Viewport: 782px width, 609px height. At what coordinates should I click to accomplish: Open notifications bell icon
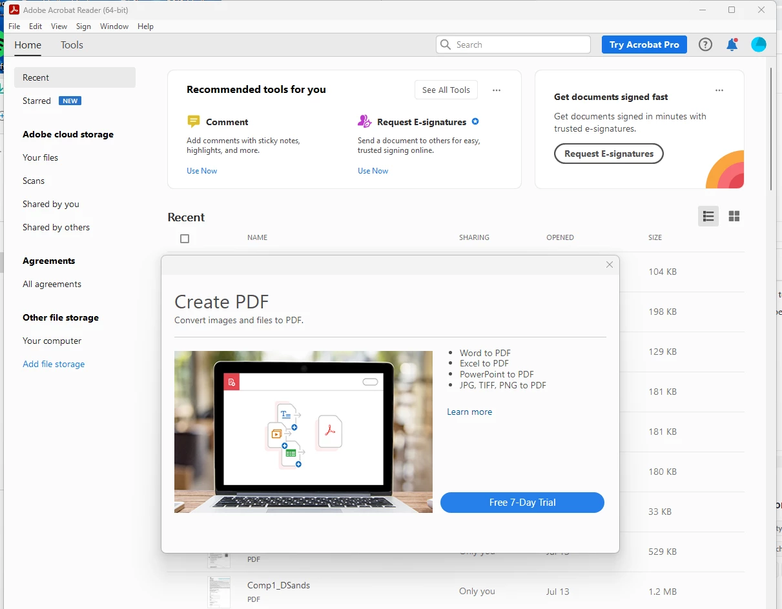click(x=732, y=45)
